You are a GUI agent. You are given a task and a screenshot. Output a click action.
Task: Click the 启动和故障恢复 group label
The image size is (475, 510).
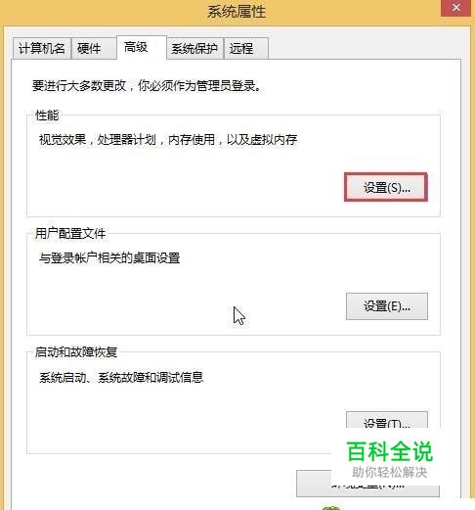pos(76,352)
